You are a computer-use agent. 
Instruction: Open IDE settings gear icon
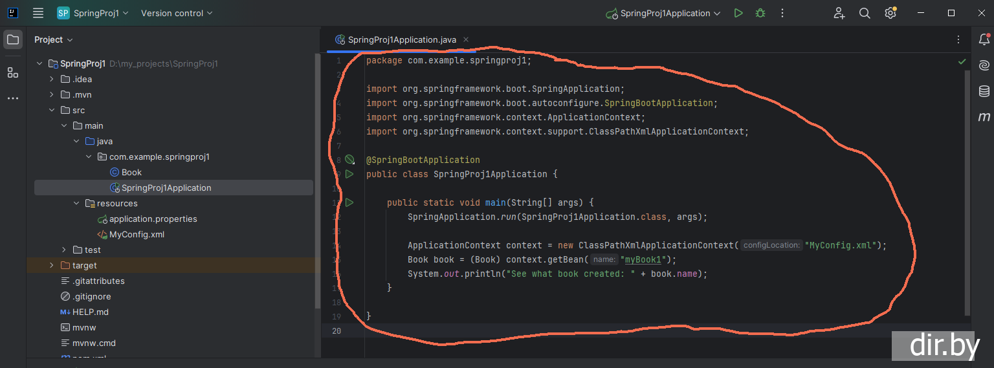click(890, 13)
